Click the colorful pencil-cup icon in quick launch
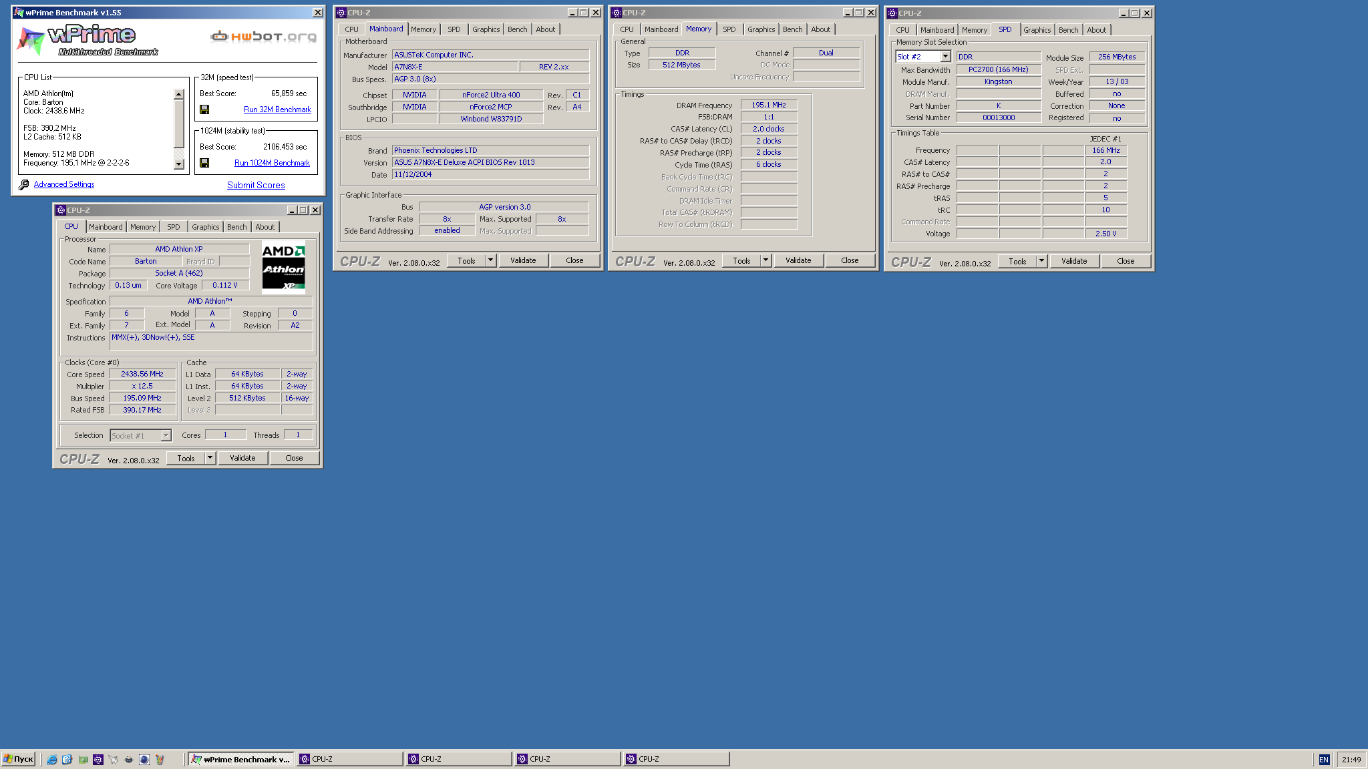 point(160,760)
